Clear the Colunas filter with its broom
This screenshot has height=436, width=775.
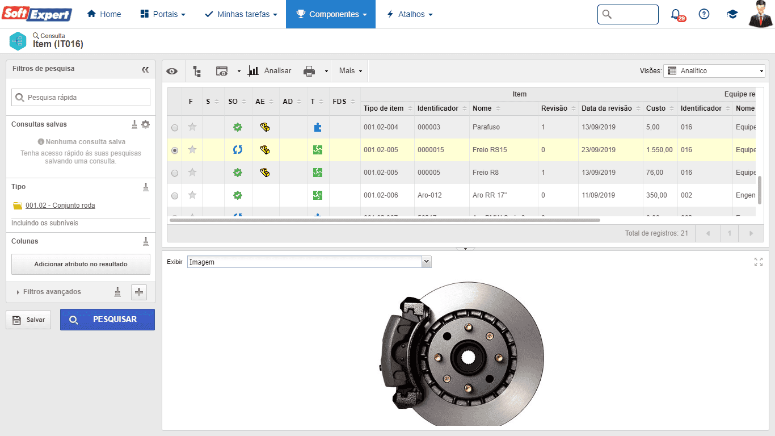coord(146,241)
